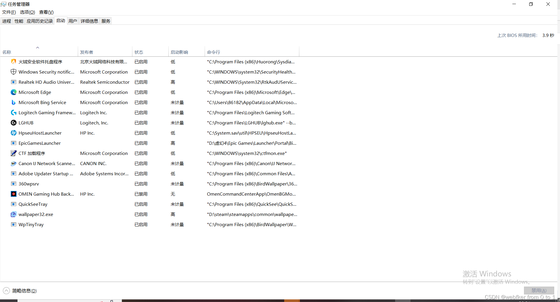Click the Adobe Systems Incor... publisher cell

click(104, 174)
